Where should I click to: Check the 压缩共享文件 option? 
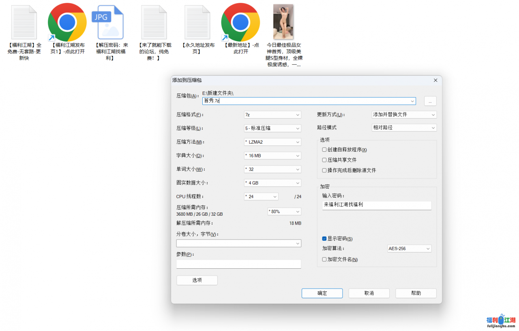click(x=324, y=160)
